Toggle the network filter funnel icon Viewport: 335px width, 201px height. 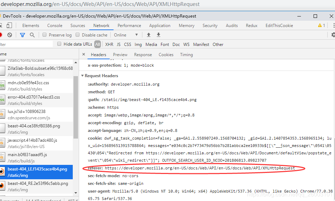[x=22, y=35]
